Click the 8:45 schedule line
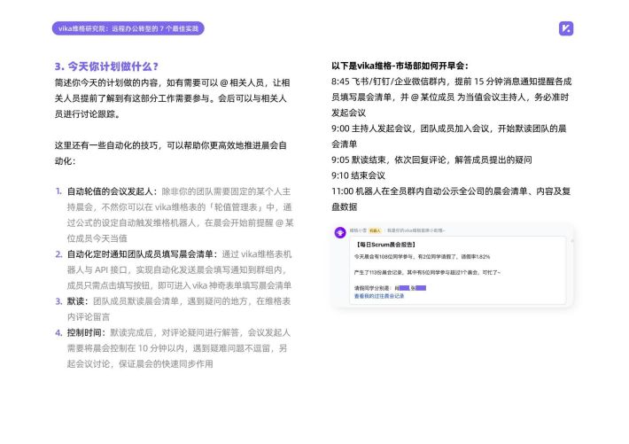Viewport: 629px width, 444px height. tap(451, 97)
